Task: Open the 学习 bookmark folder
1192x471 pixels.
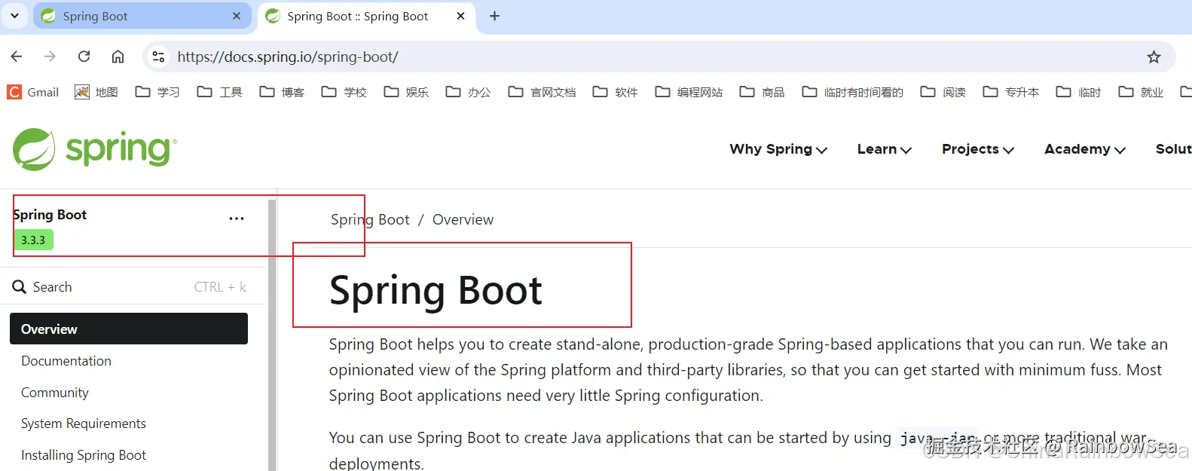Action: [x=157, y=92]
